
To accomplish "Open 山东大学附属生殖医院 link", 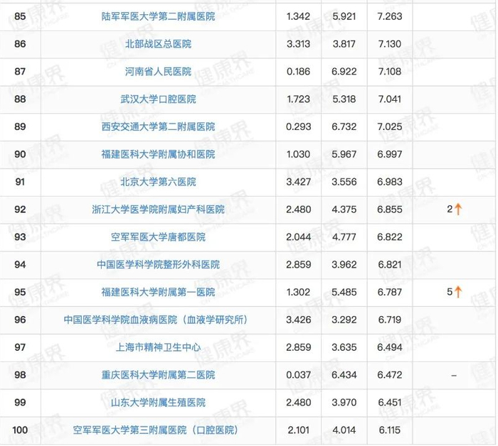I will (158, 402).
